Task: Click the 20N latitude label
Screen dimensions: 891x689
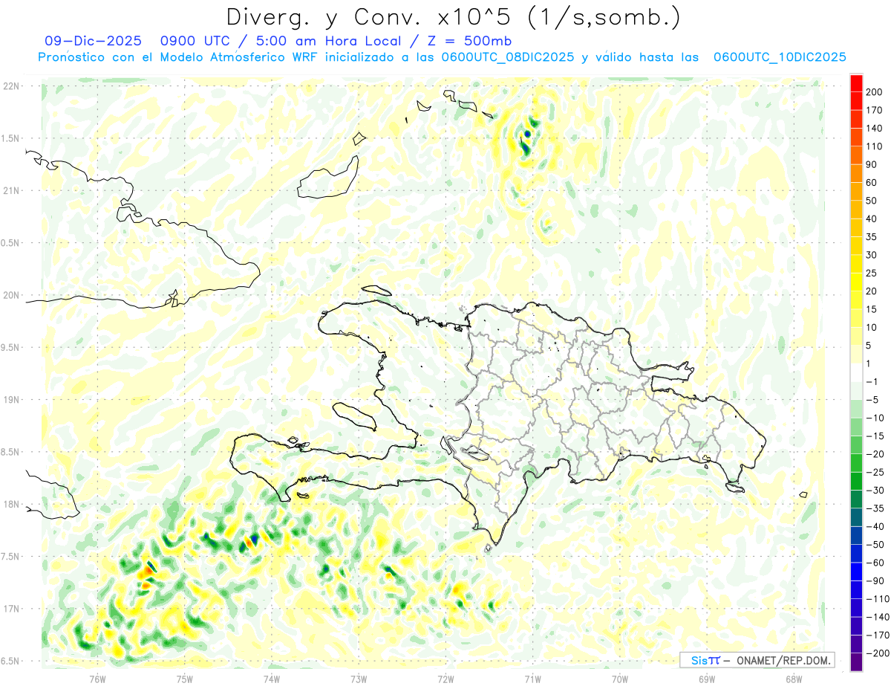Action: (11, 295)
